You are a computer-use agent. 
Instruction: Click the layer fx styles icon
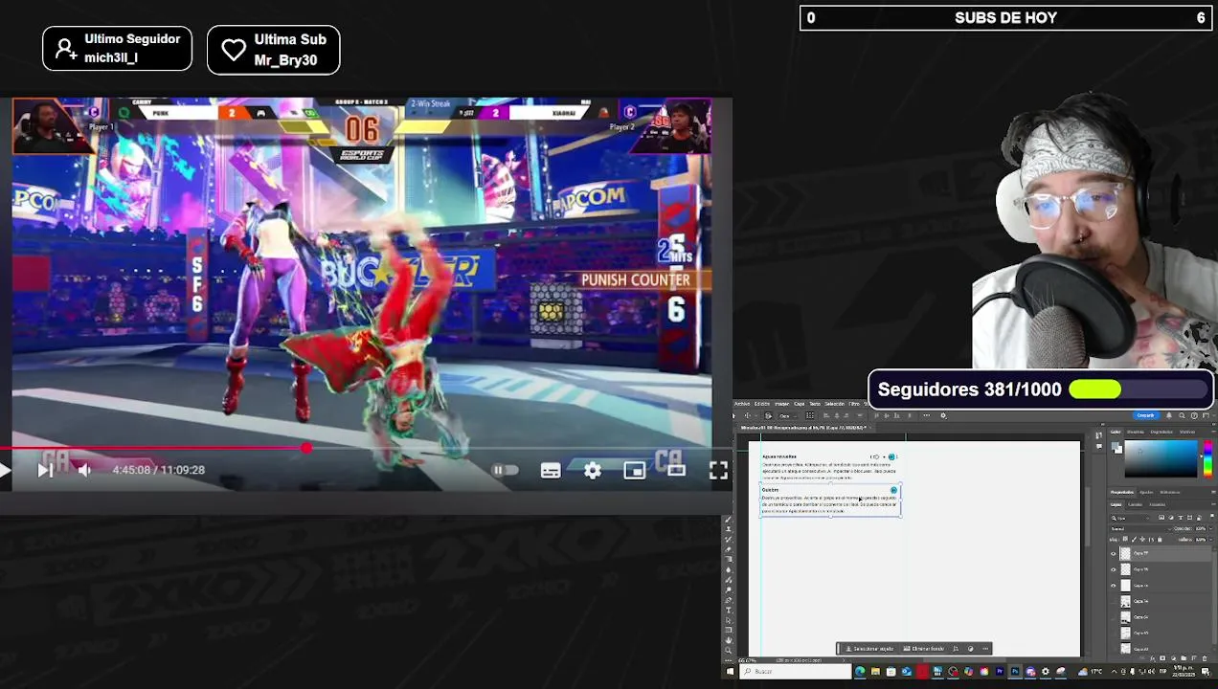[1152, 658]
